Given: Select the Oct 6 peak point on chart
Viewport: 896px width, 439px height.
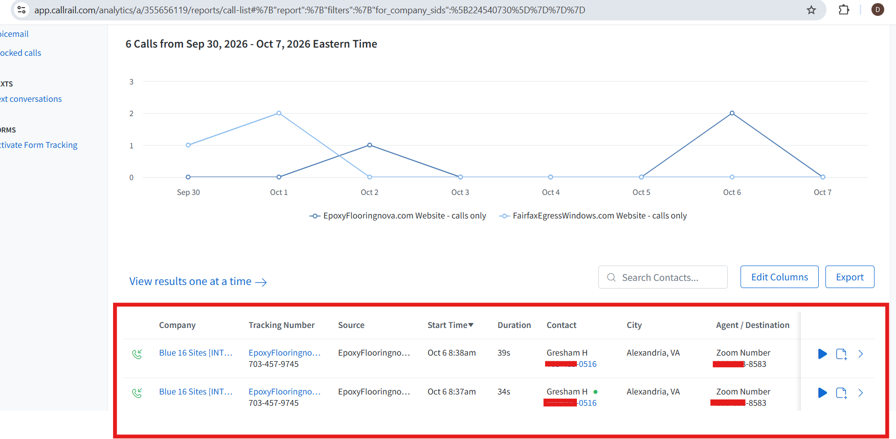Looking at the screenshot, I should coord(732,113).
